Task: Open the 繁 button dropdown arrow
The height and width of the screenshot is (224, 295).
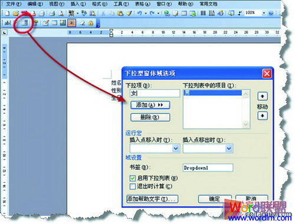Action: tap(77, 14)
